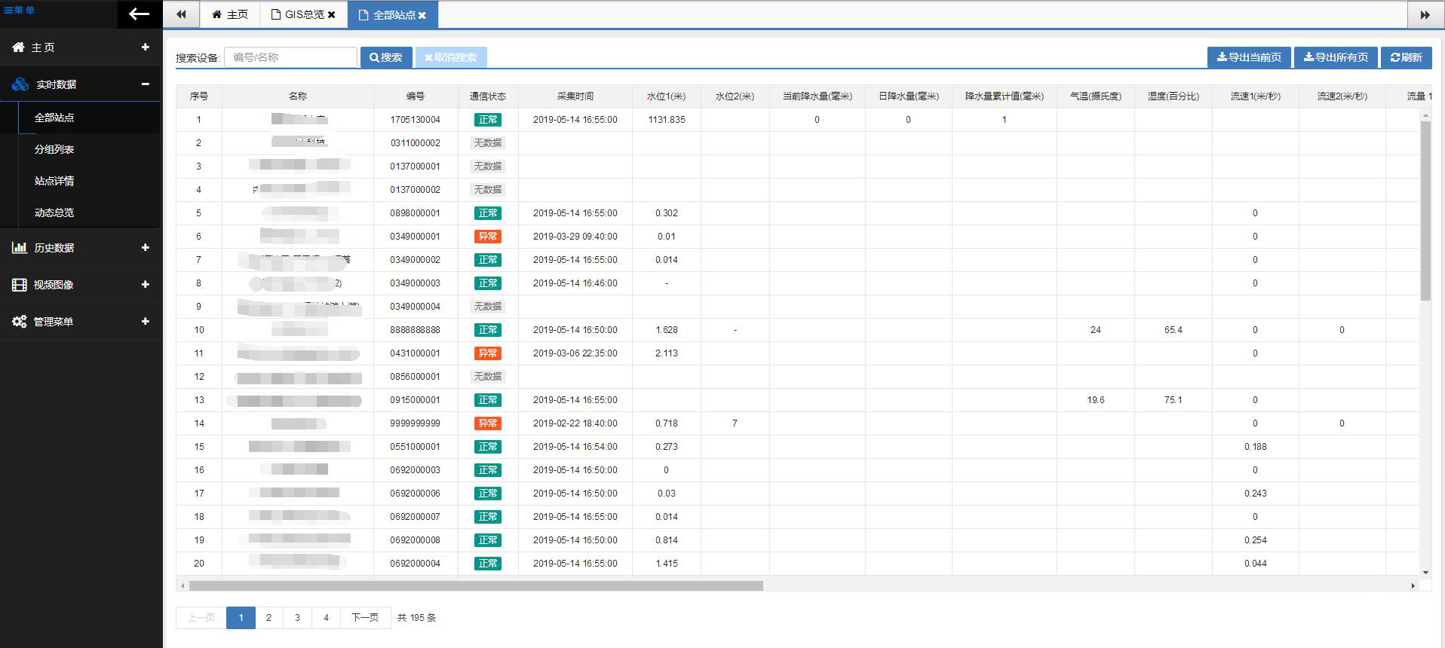Screen dimensions: 1445x648
Task: Click the 通信状态 column header
Action: [x=488, y=96]
